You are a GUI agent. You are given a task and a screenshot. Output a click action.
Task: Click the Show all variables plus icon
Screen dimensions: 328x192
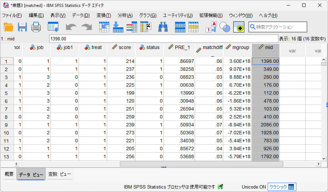coord(239,27)
